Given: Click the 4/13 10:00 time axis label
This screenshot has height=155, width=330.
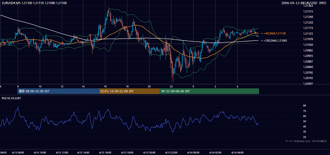Looking at the screenshot, I should 40,152.
